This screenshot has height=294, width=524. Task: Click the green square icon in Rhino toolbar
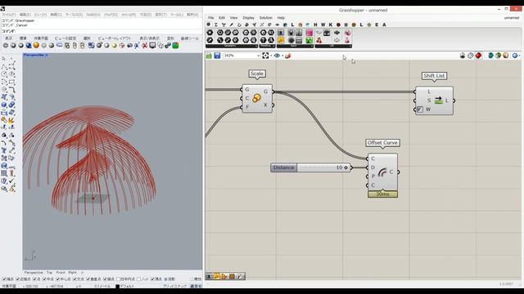175,46
